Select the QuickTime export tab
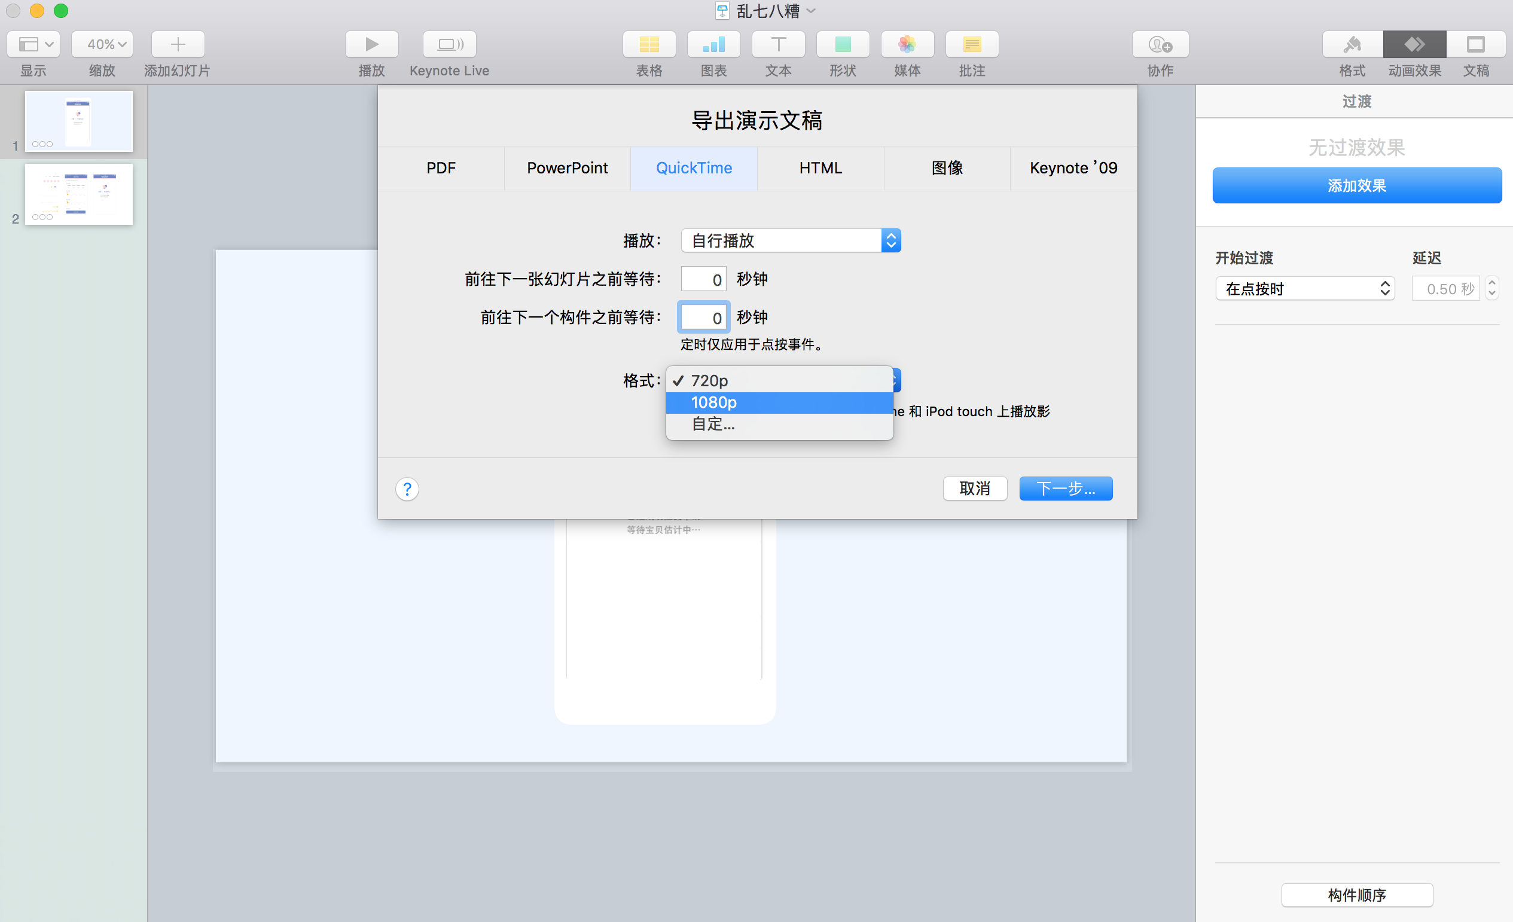The height and width of the screenshot is (922, 1513). tap(694, 168)
